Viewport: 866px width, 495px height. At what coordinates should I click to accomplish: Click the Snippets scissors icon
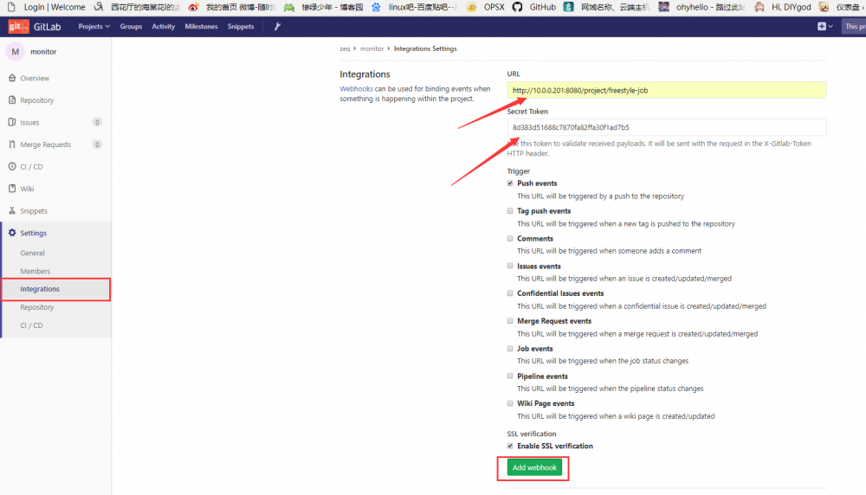tap(12, 210)
